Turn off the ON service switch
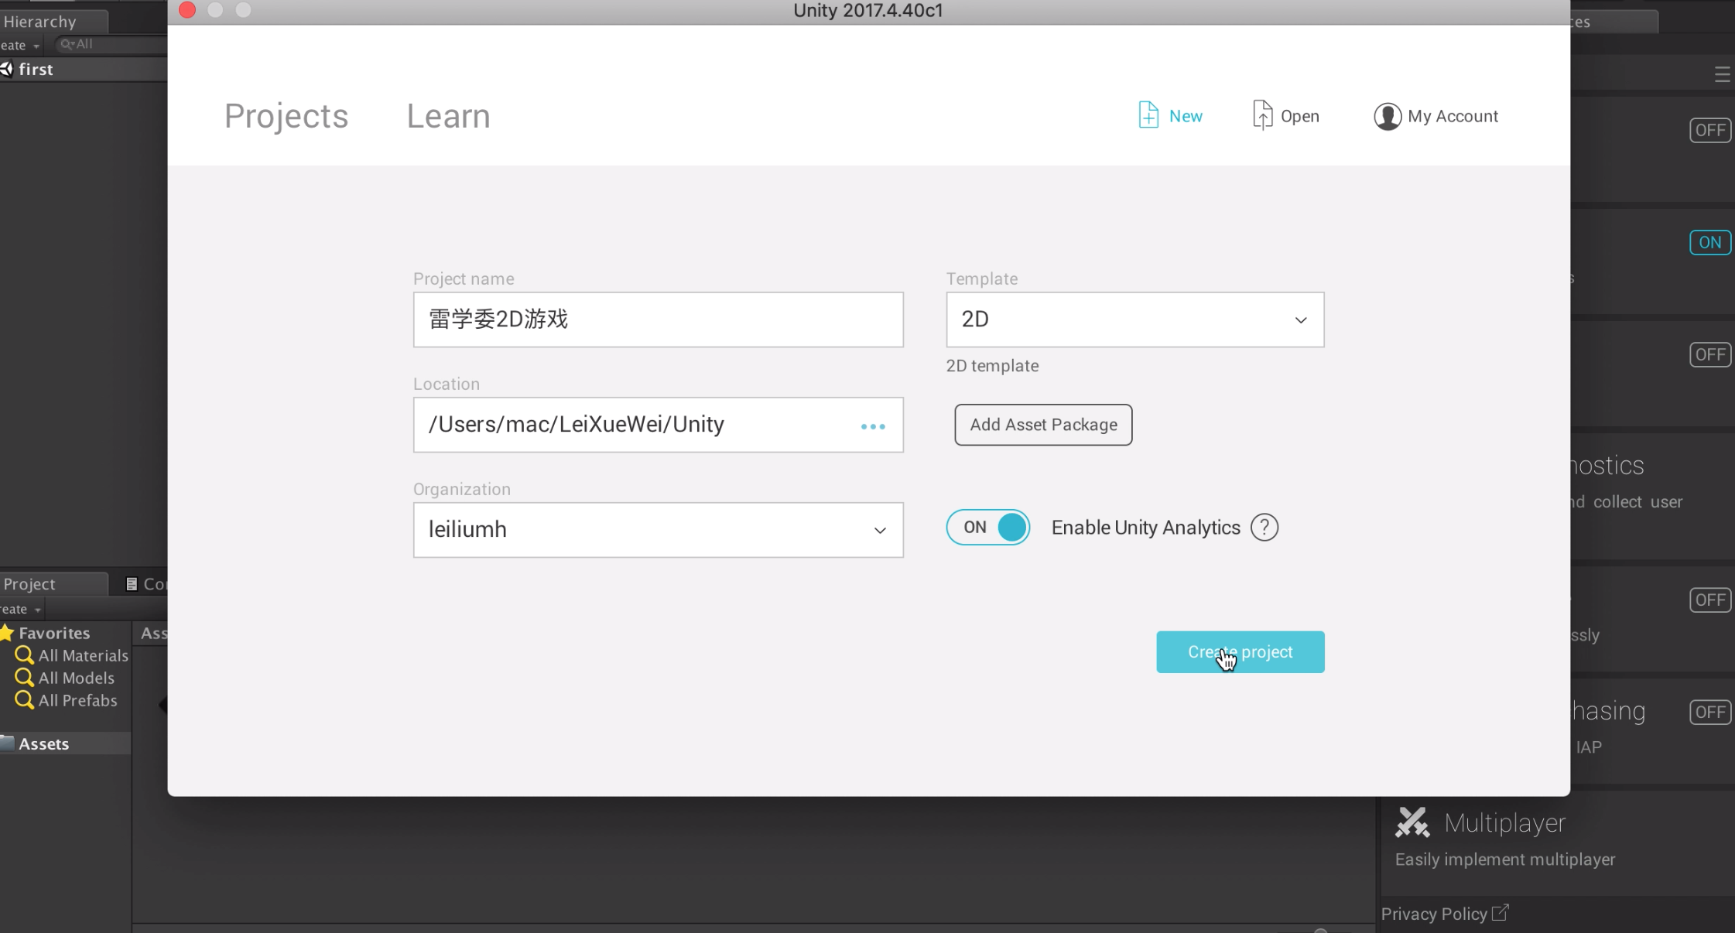The width and height of the screenshot is (1735, 933). tap(1709, 242)
